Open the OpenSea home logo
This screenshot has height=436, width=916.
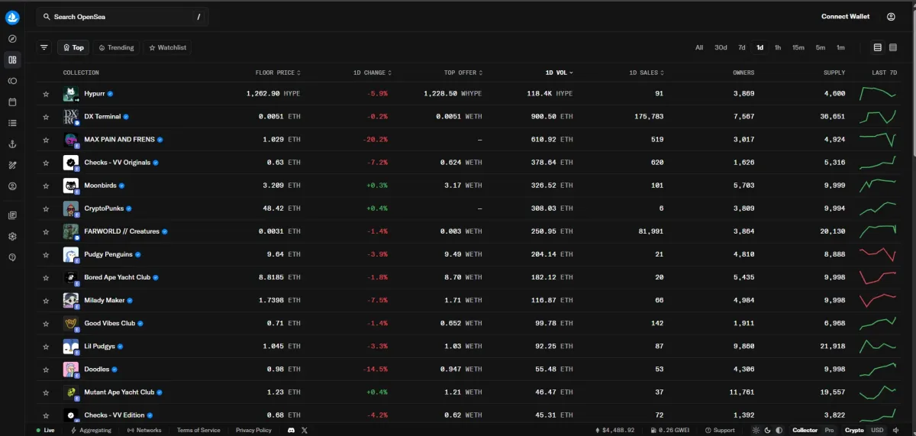[x=12, y=17]
